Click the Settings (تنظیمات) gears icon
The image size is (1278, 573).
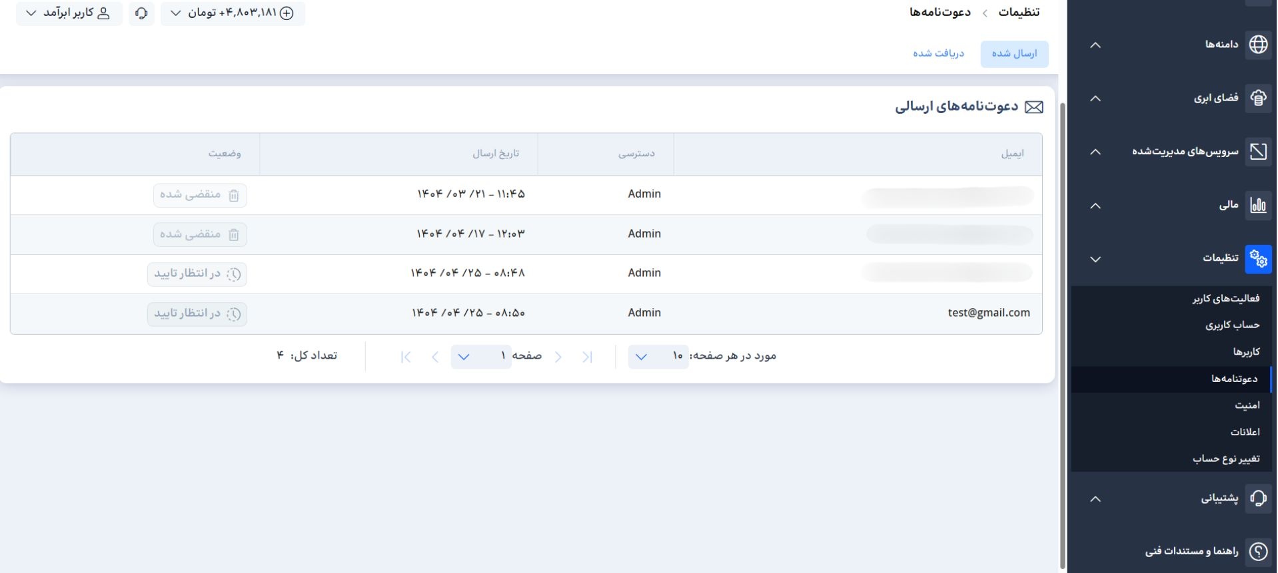pos(1258,259)
